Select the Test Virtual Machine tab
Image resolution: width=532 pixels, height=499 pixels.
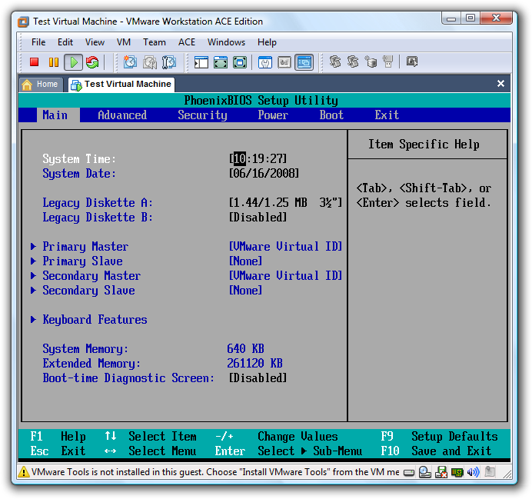tap(121, 84)
